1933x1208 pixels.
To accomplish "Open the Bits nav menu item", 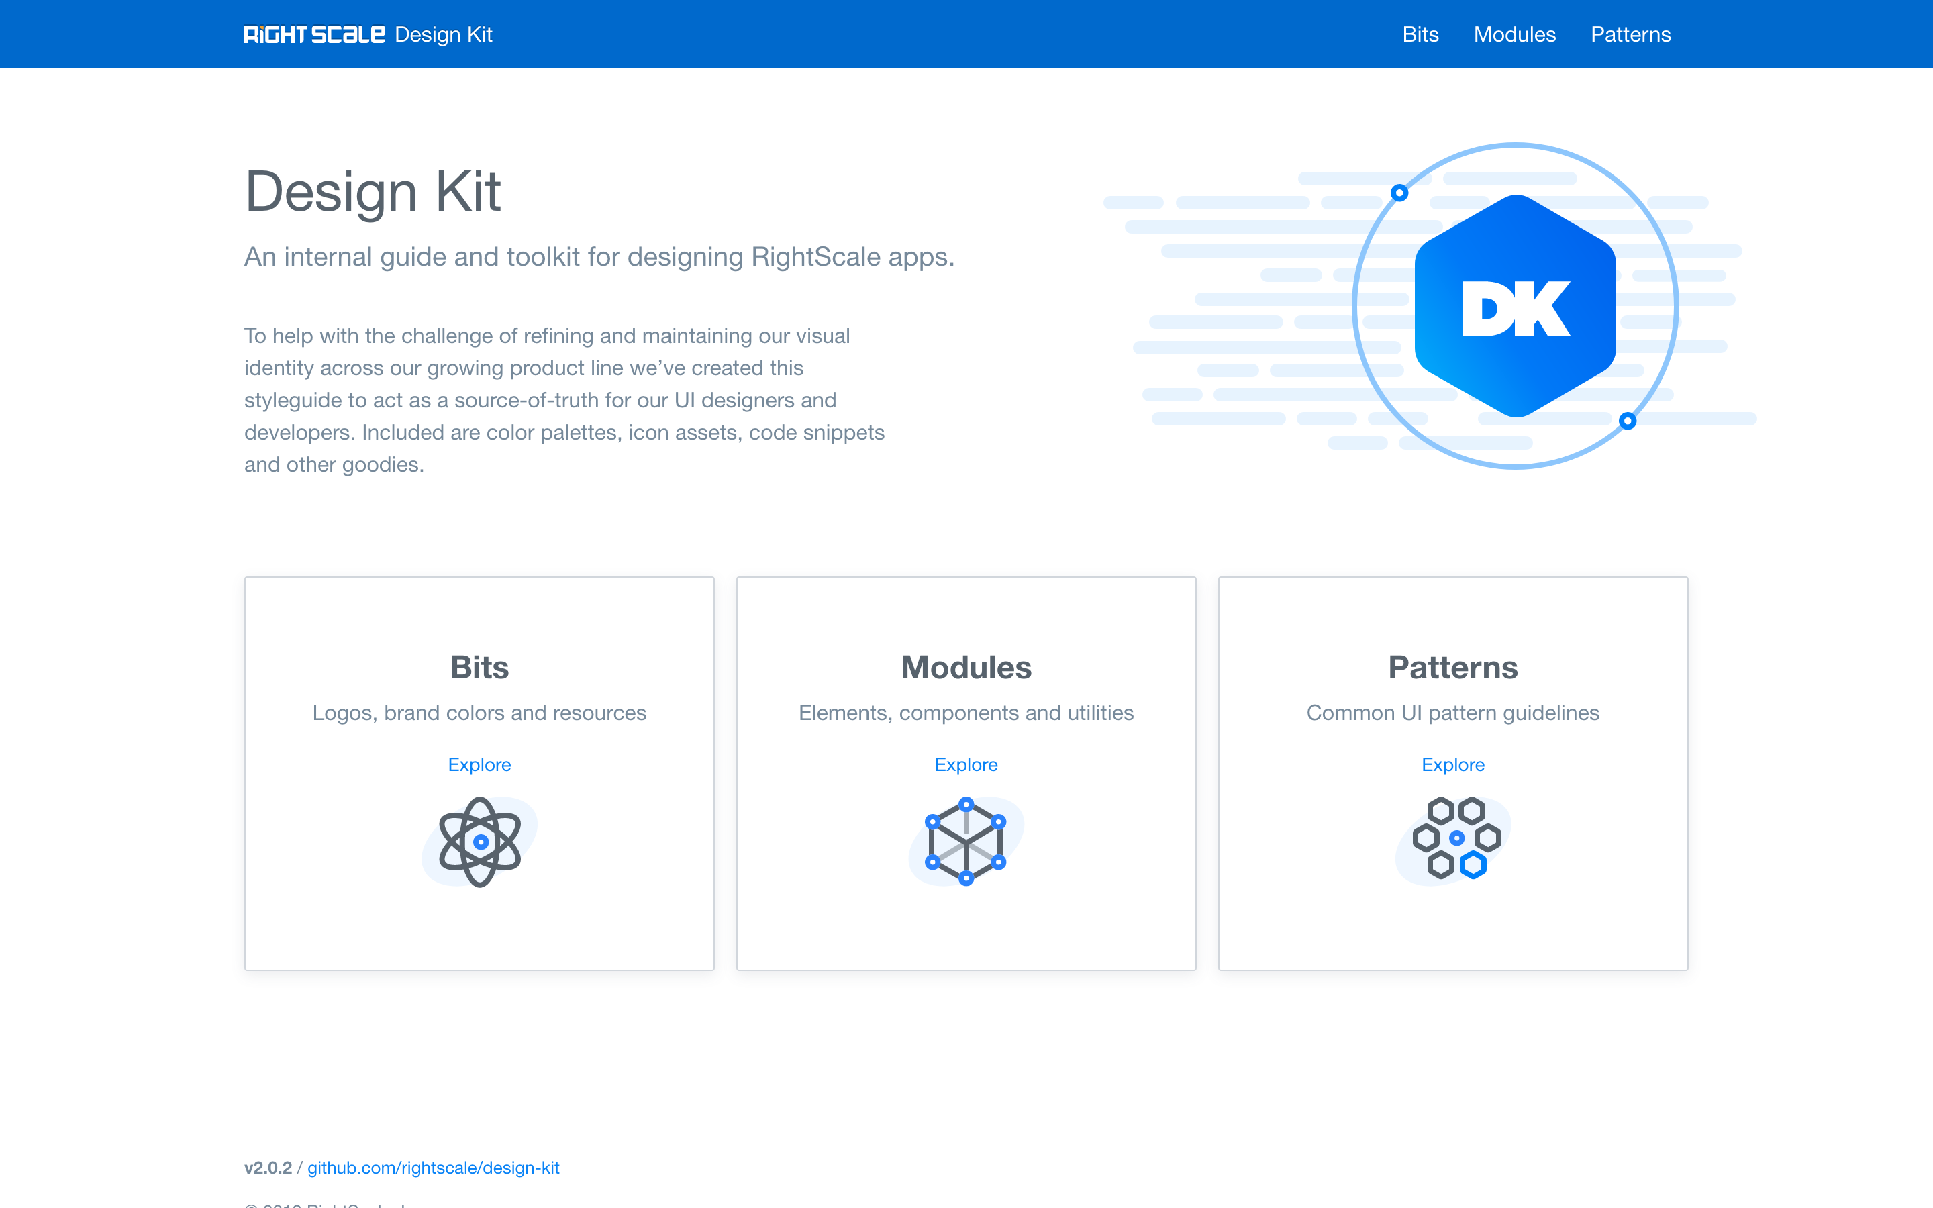I will (x=1420, y=34).
